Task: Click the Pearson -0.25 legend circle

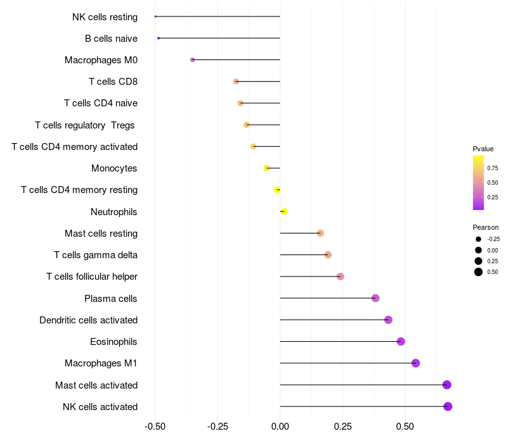Action: coord(478,239)
